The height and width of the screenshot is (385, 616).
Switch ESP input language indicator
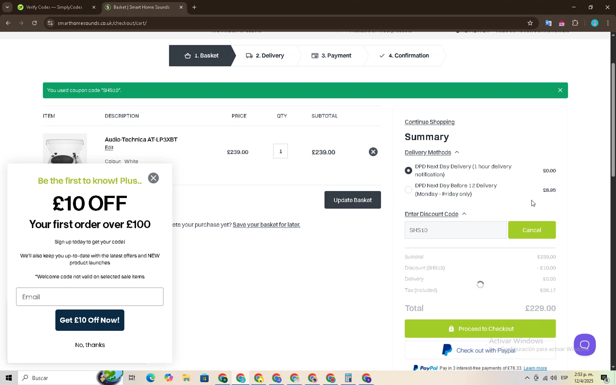(564, 378)
